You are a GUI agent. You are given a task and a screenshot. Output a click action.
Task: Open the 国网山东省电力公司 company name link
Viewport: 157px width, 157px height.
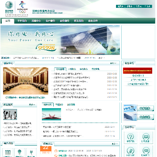(48, 11)
